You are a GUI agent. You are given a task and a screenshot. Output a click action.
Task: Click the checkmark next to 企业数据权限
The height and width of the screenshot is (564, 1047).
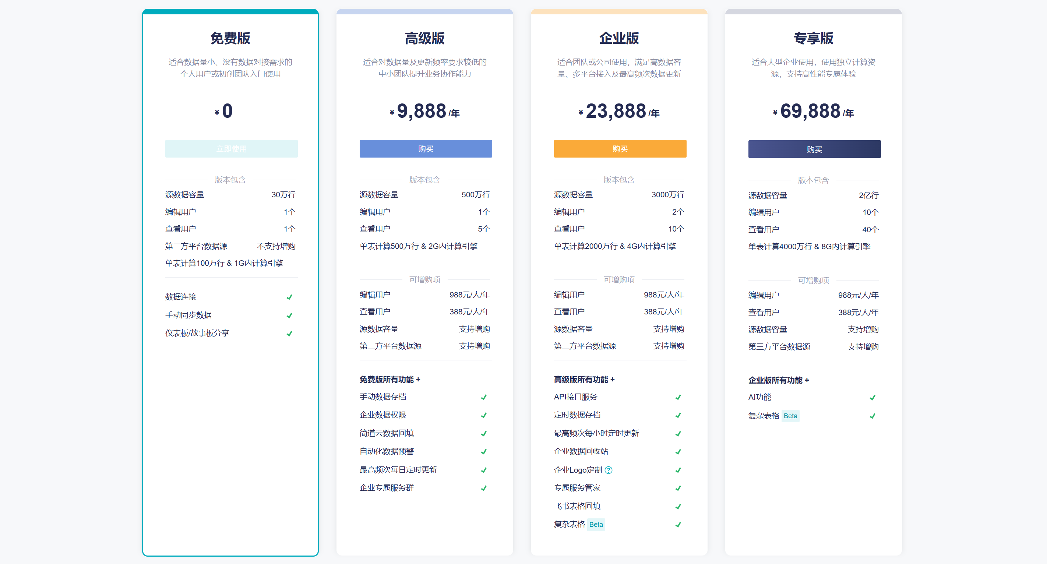tap(484, 415)
